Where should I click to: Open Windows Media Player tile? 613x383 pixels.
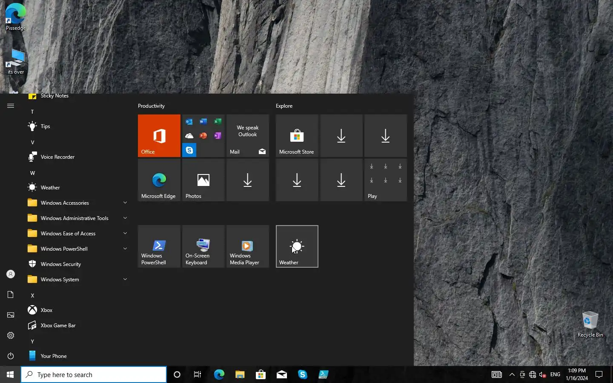[x=247, y=246]
